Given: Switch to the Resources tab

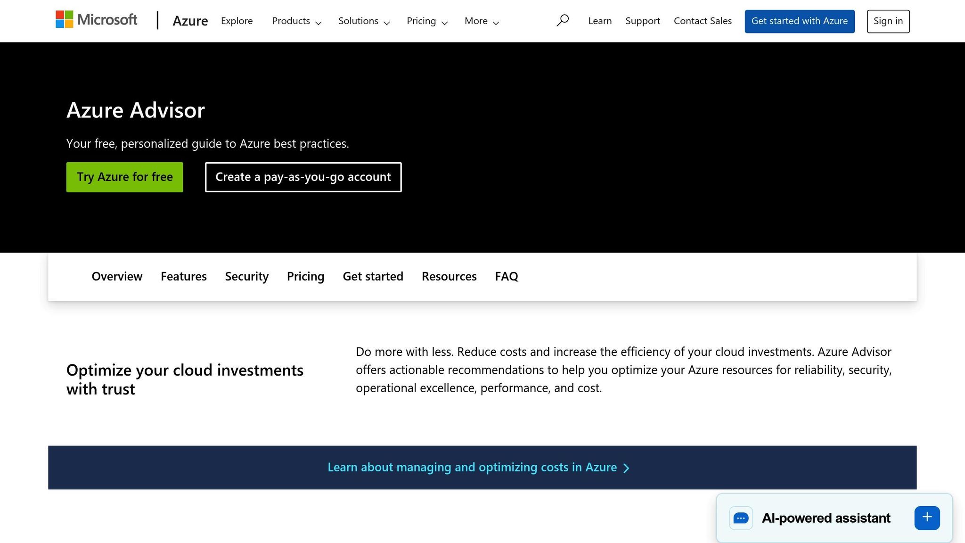Looking at the screenshot, I should click(449, 276).
